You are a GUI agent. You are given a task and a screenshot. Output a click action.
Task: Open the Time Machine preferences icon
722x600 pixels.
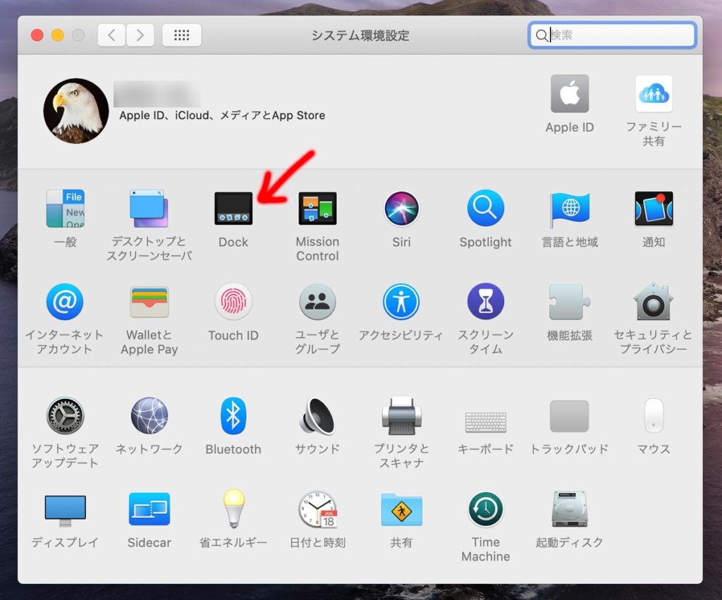coord(485,509)
